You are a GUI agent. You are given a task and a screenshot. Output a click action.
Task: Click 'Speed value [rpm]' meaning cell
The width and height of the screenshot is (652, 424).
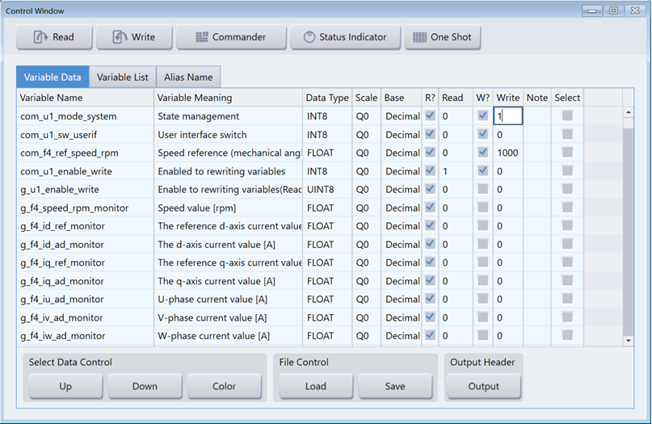[x=229, y=208]
